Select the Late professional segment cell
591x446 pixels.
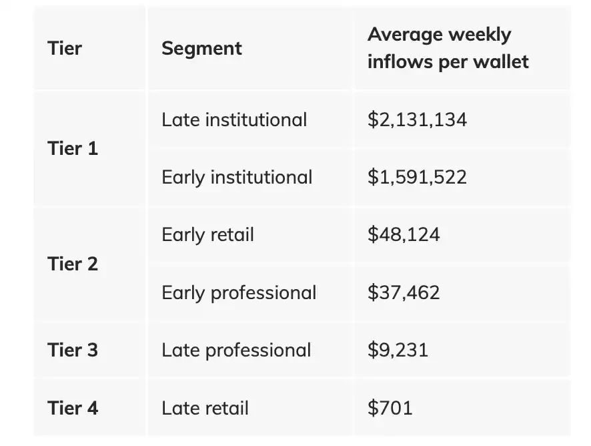236,350
